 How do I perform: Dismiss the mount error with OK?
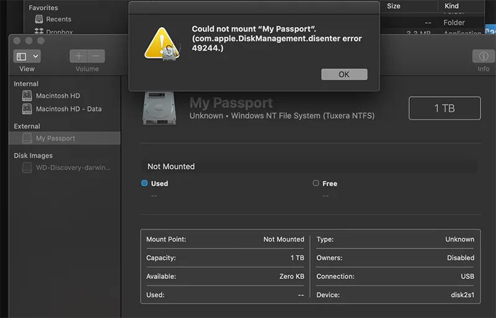coord(344,74)
